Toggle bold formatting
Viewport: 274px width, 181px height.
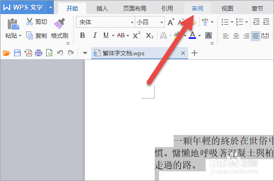point(82,35)
